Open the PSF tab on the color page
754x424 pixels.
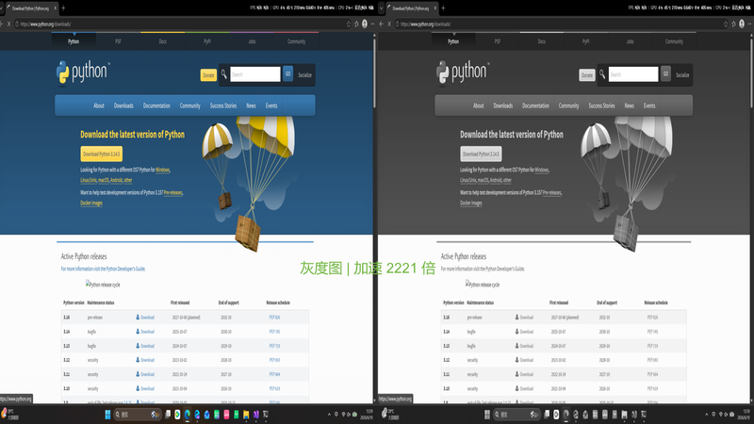[118, 41]
